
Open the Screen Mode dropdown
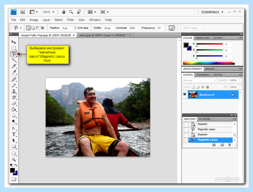click(105, 12)
